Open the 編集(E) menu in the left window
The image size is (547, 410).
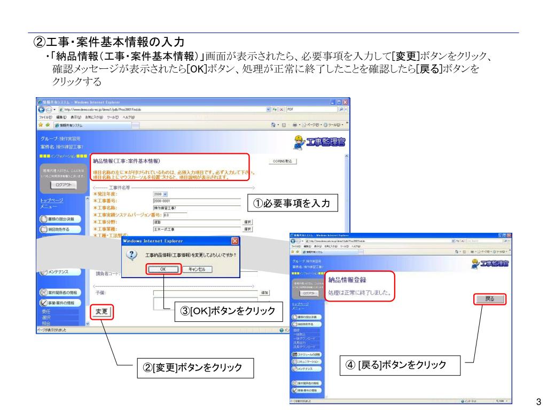(x=61, y=117)
